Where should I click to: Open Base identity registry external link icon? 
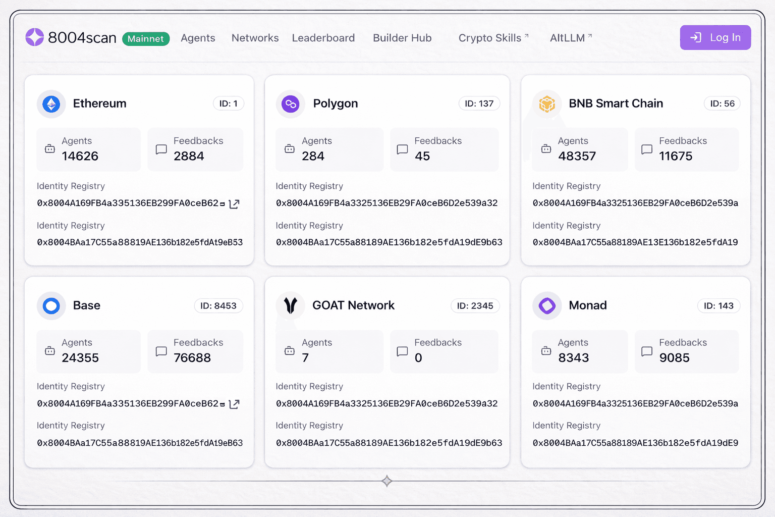(x=234, y=404)
